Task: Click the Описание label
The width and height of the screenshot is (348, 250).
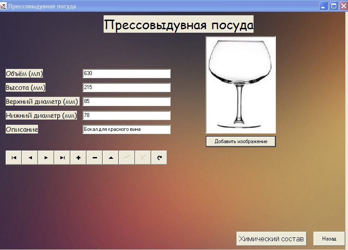Action: click(22, 129)
